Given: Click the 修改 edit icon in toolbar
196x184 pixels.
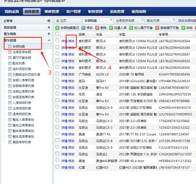Looking at the screenshot, I should (x=84, y=28).
